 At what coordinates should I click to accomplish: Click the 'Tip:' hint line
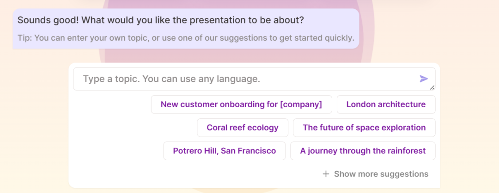[x=25, y=38]
